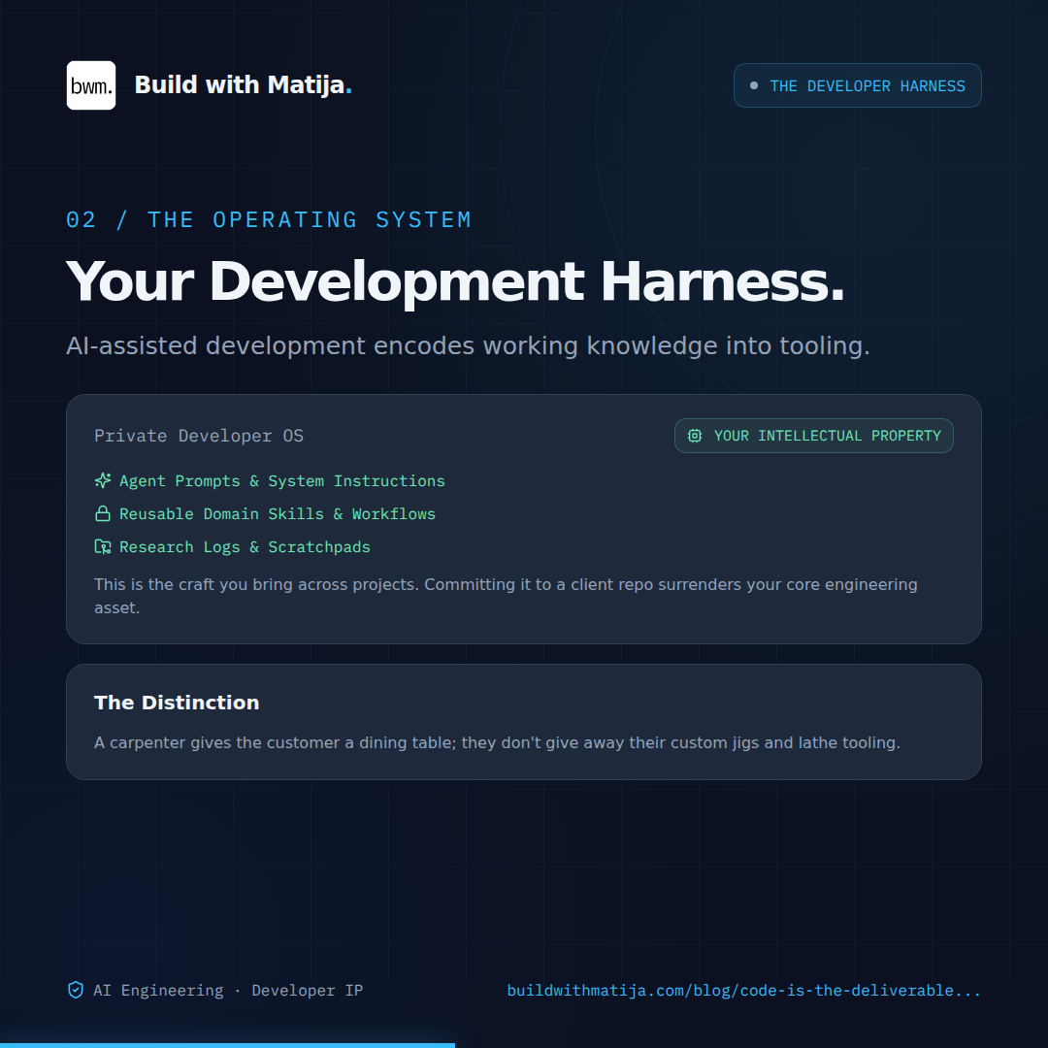
Task: Click the 'Your Development Harness.' headline
Action: (455, 282)
